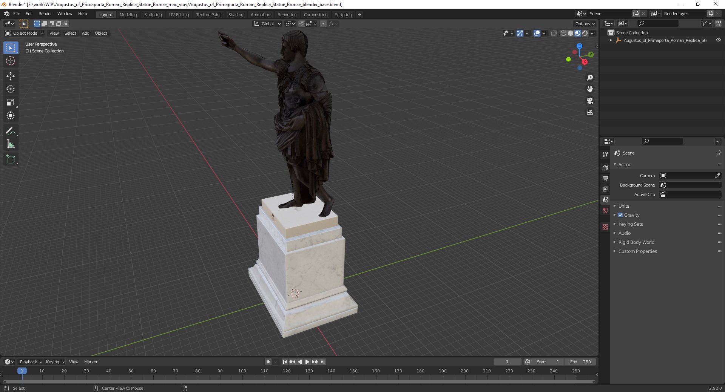The width and height of the screenshot is (725, 392).
Task: Open the Global transform orientation dropdown
Action: (267, 24)
